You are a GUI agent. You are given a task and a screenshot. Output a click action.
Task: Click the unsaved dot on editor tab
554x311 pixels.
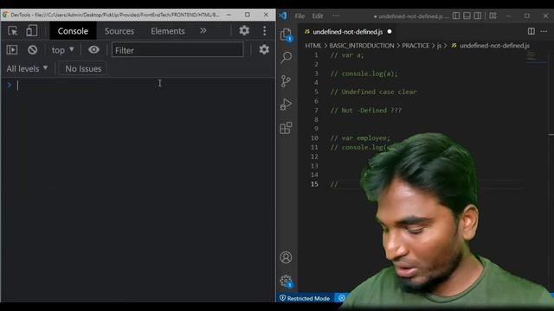click(x=390, y=32)
